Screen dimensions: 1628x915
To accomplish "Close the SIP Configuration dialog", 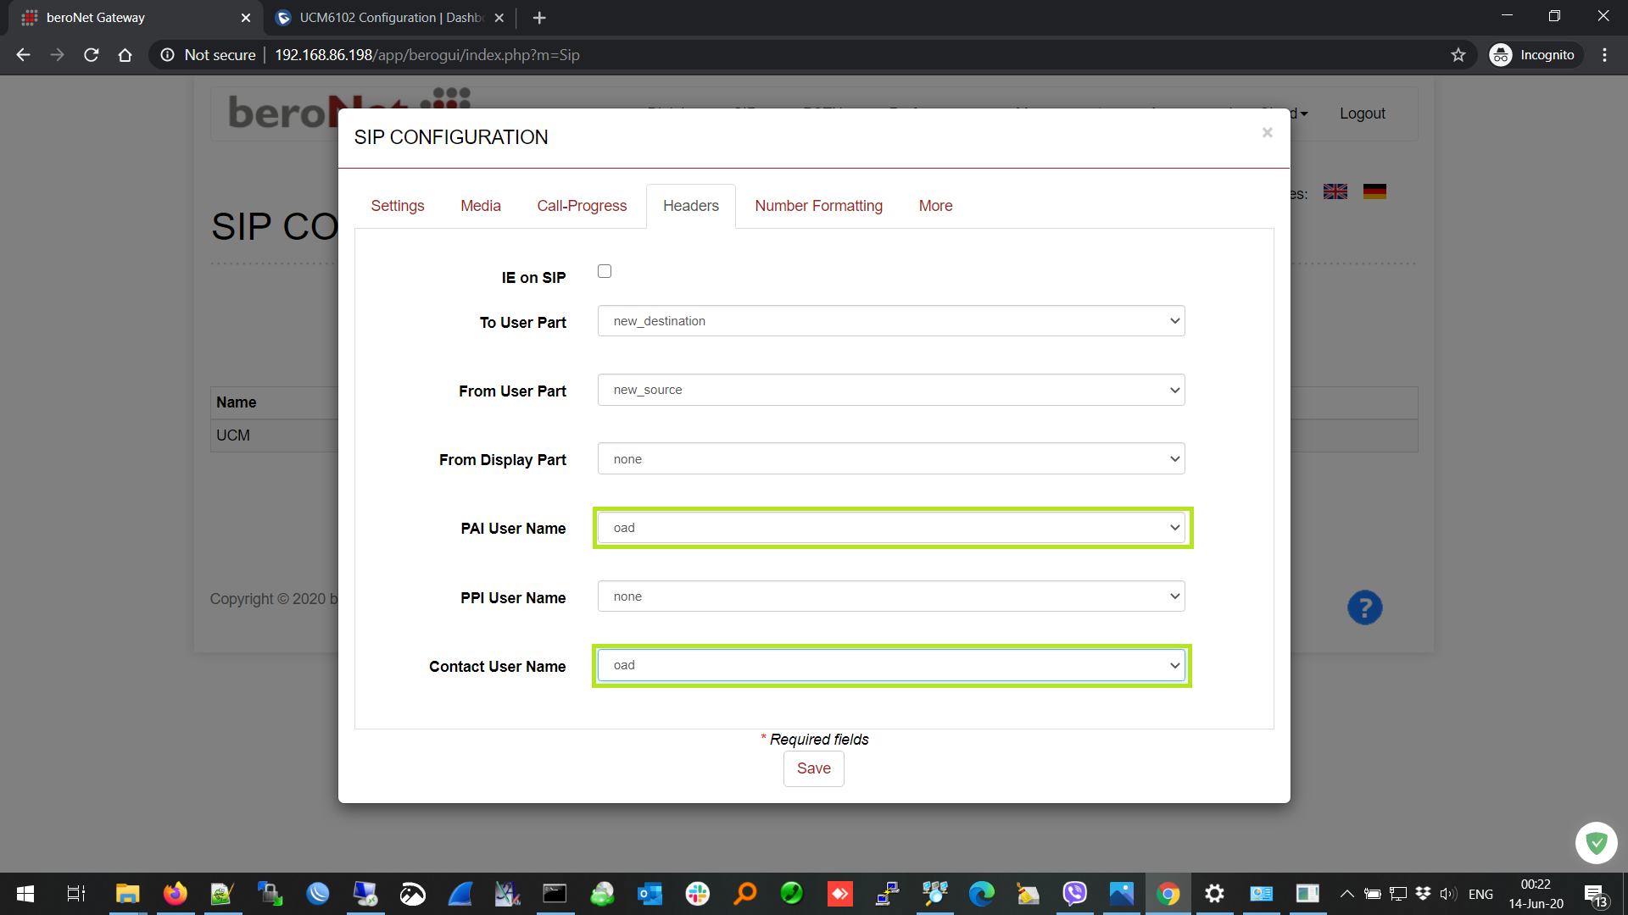I will click(1267, 132).
